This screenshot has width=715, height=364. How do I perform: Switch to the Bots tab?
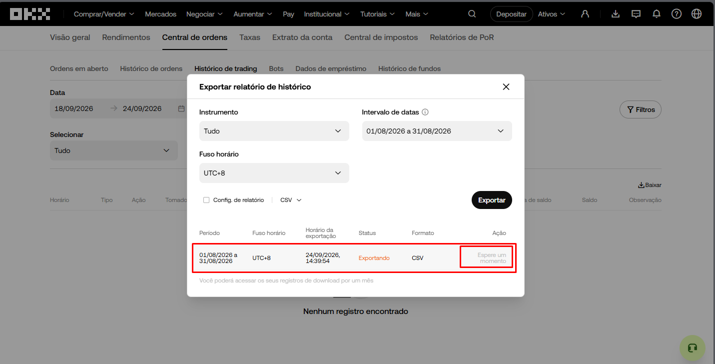276,68
